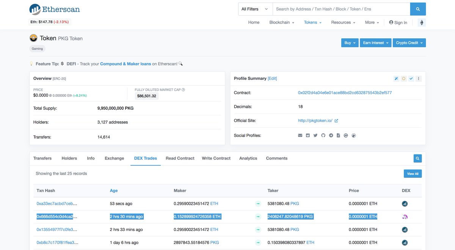Open the Twitter social profile icon
This screenshot has height=250, width=455.
tap(315, 135)
